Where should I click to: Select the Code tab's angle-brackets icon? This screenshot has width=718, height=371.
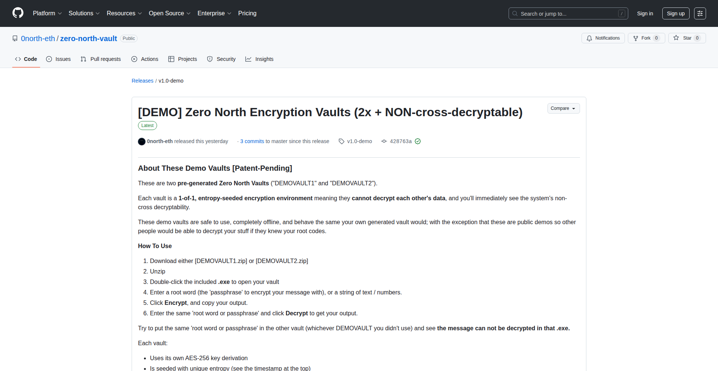(18, 59)
